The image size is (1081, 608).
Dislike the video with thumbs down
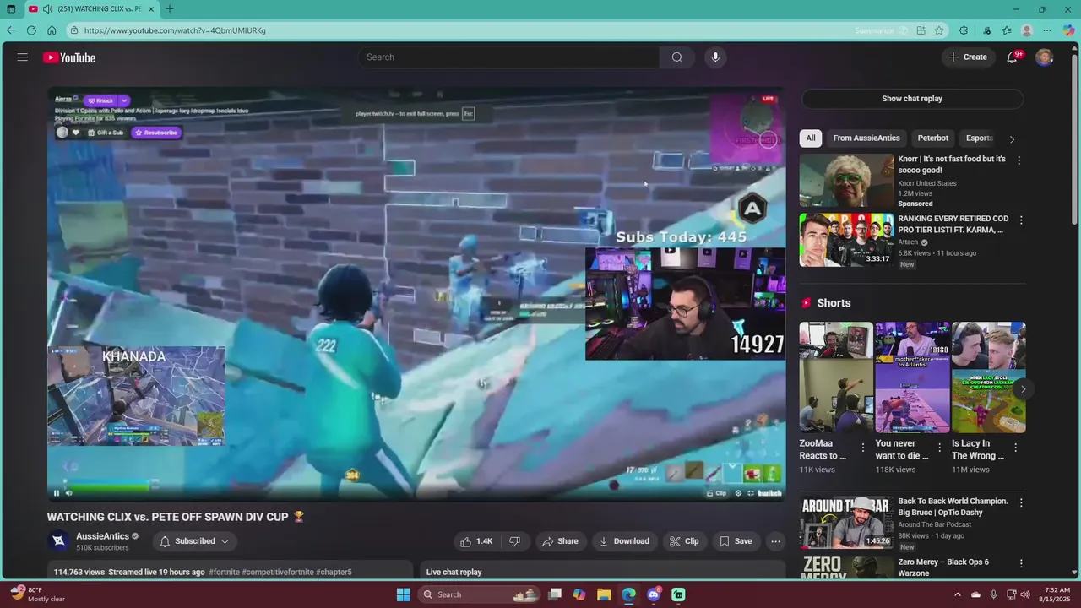coord(514,541)
